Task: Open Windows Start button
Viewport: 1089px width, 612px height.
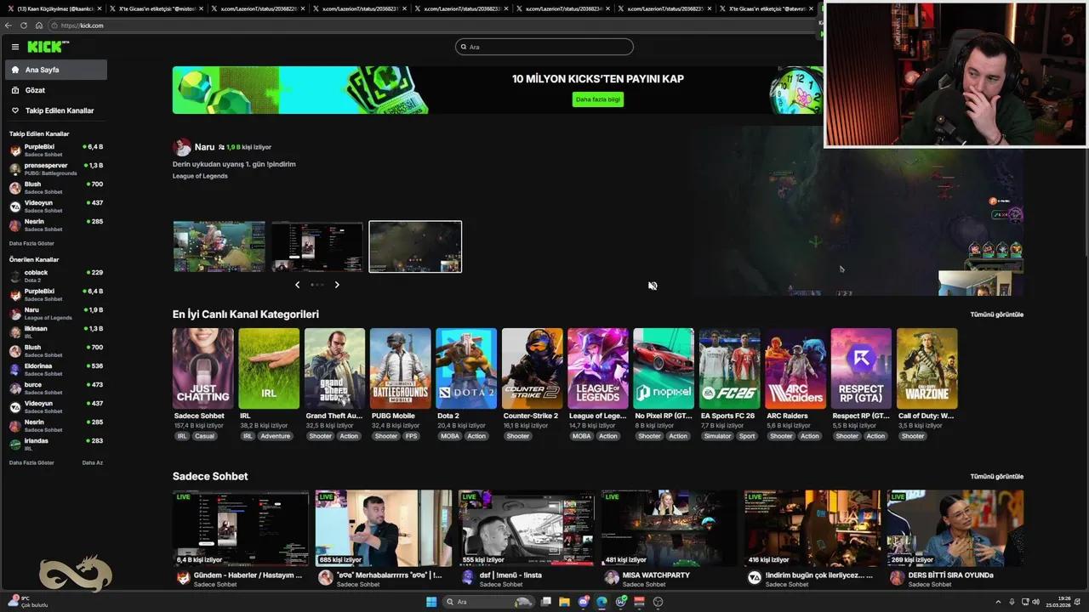Action: tap(431, 602)
